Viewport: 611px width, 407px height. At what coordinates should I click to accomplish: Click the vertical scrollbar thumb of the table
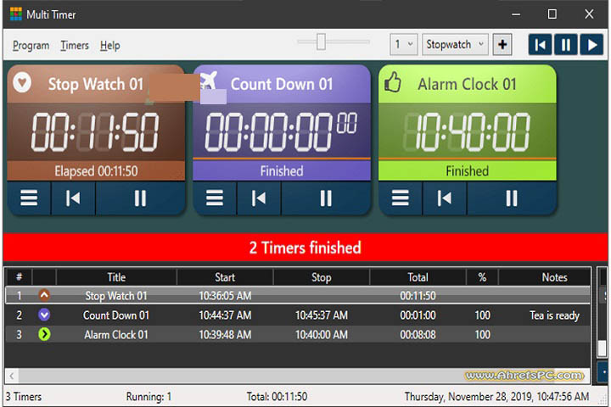603,348
